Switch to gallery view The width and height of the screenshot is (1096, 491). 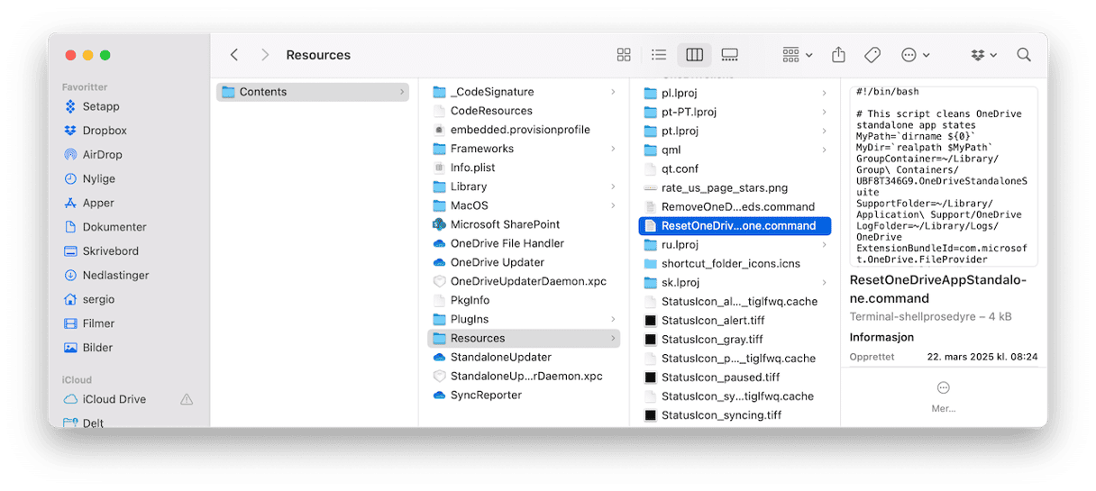[730, 55]
